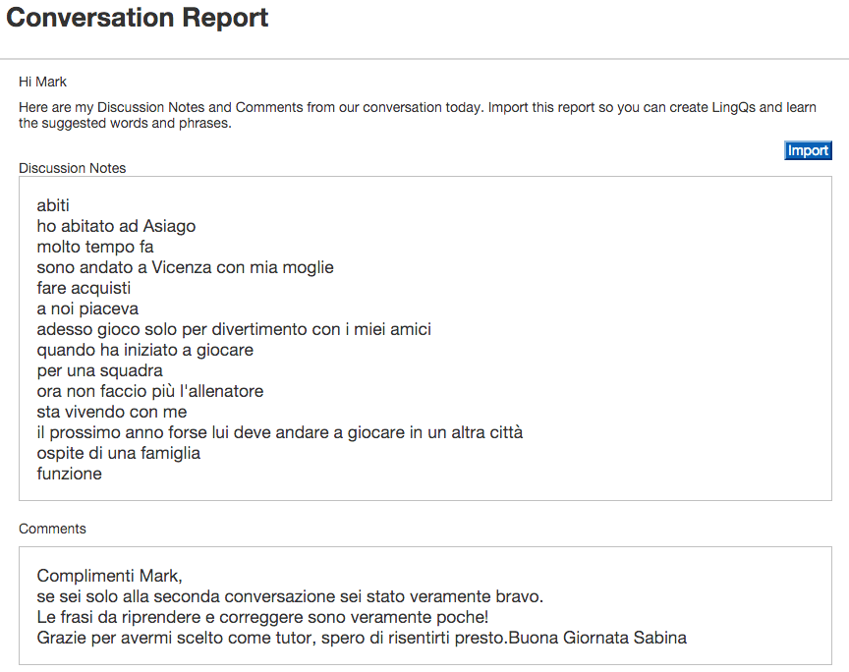
Task: Click the phrase 'ospite di una famiglia'
Action: click(x=118, y=453)
